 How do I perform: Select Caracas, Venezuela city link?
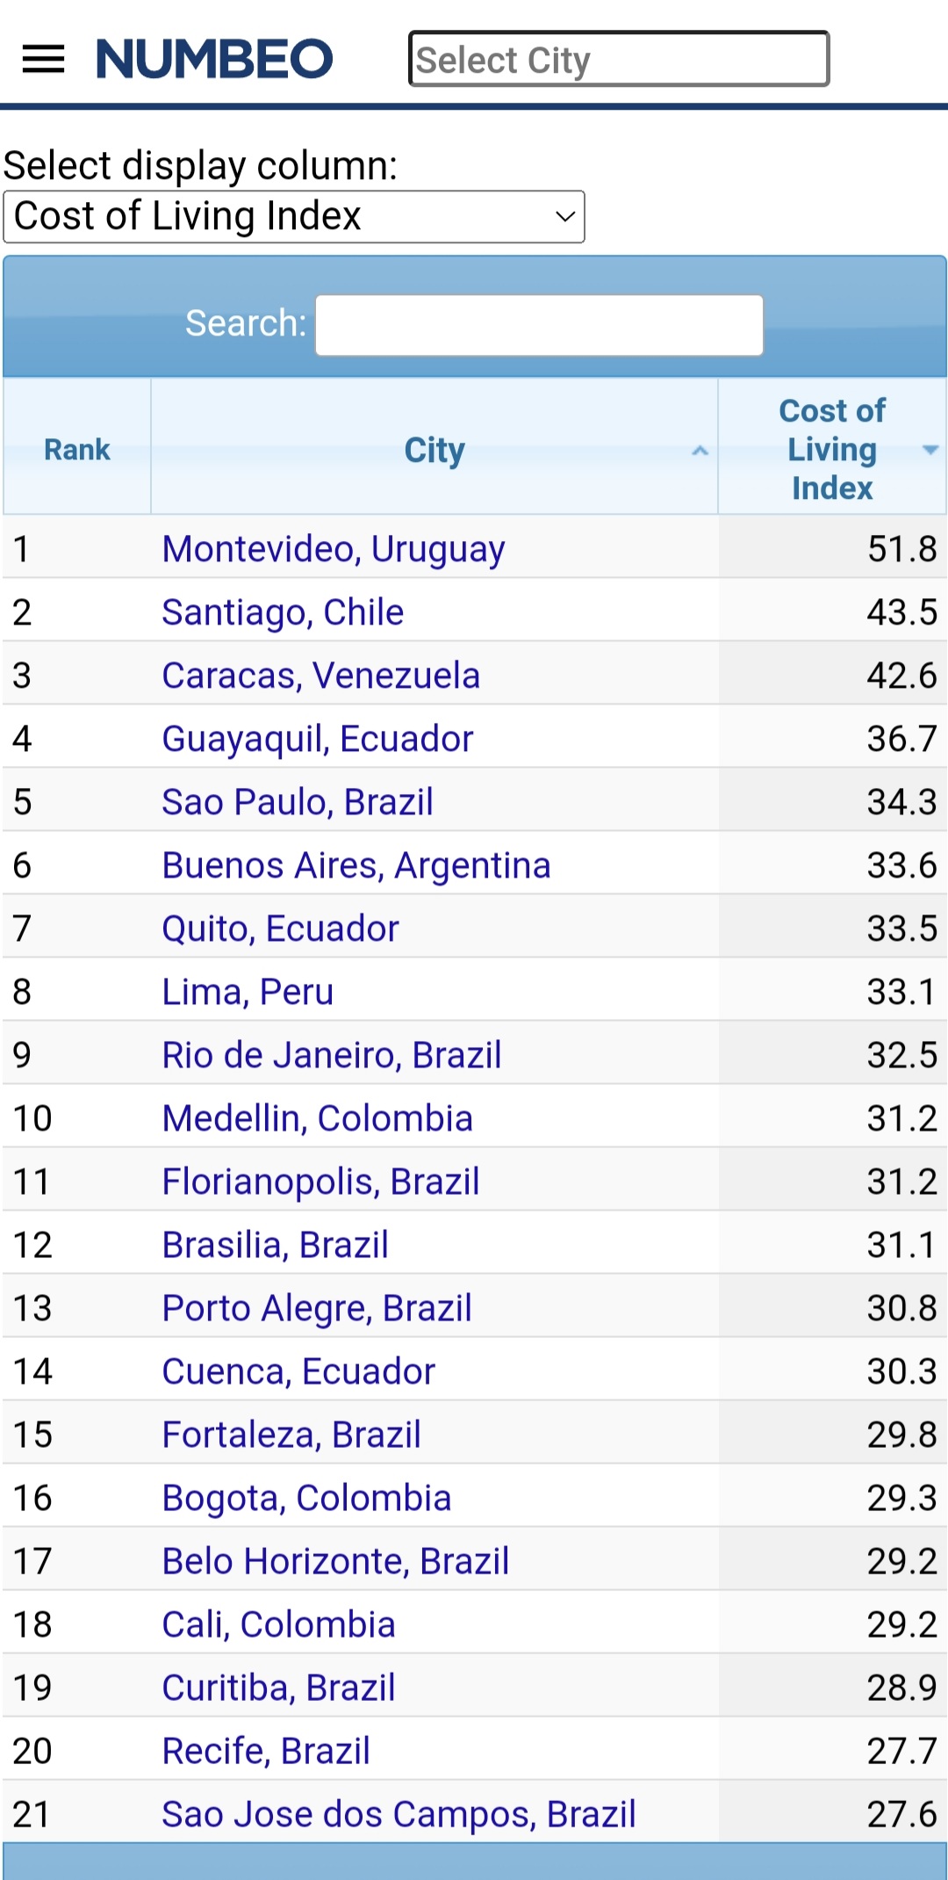(x=320, y=676)
